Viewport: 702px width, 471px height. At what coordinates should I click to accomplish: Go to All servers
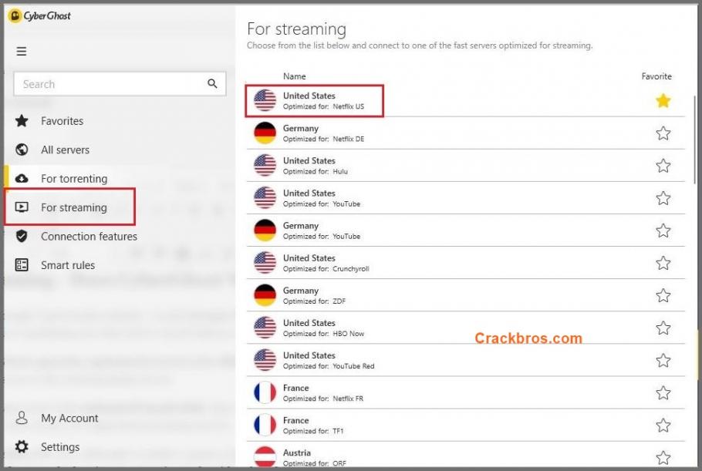tap(65, 150)
